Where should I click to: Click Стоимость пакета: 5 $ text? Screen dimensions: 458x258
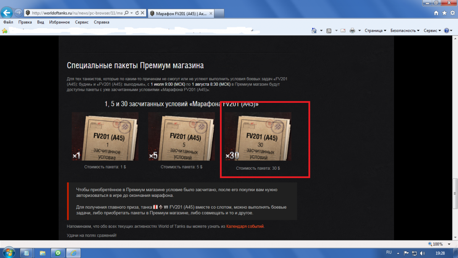(x=181, y=167)
